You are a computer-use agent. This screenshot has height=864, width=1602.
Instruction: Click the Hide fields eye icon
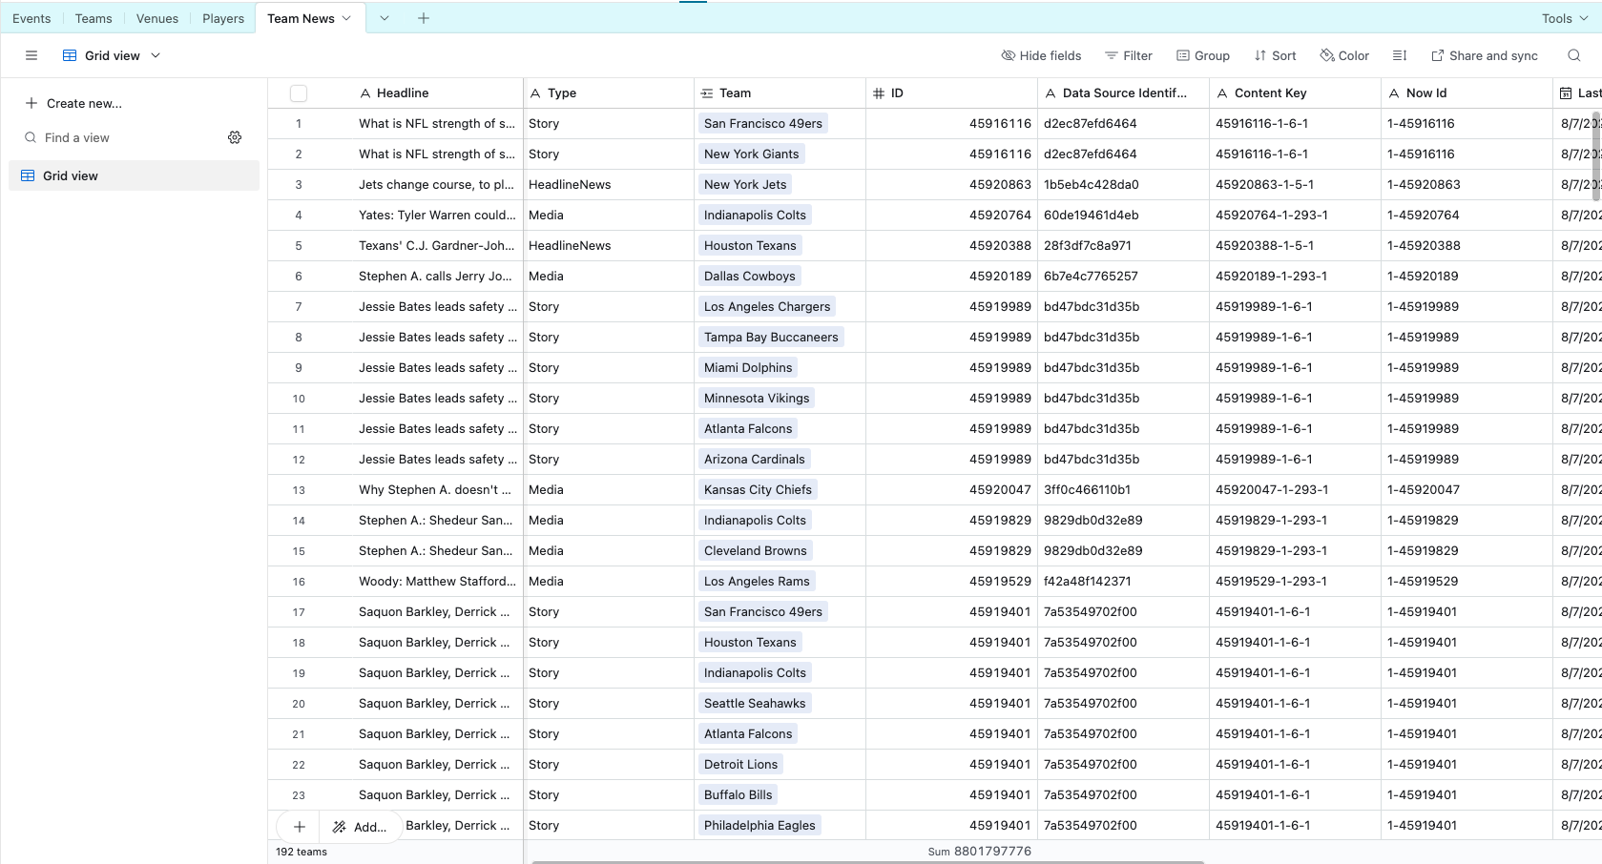tap(1008, 55)
